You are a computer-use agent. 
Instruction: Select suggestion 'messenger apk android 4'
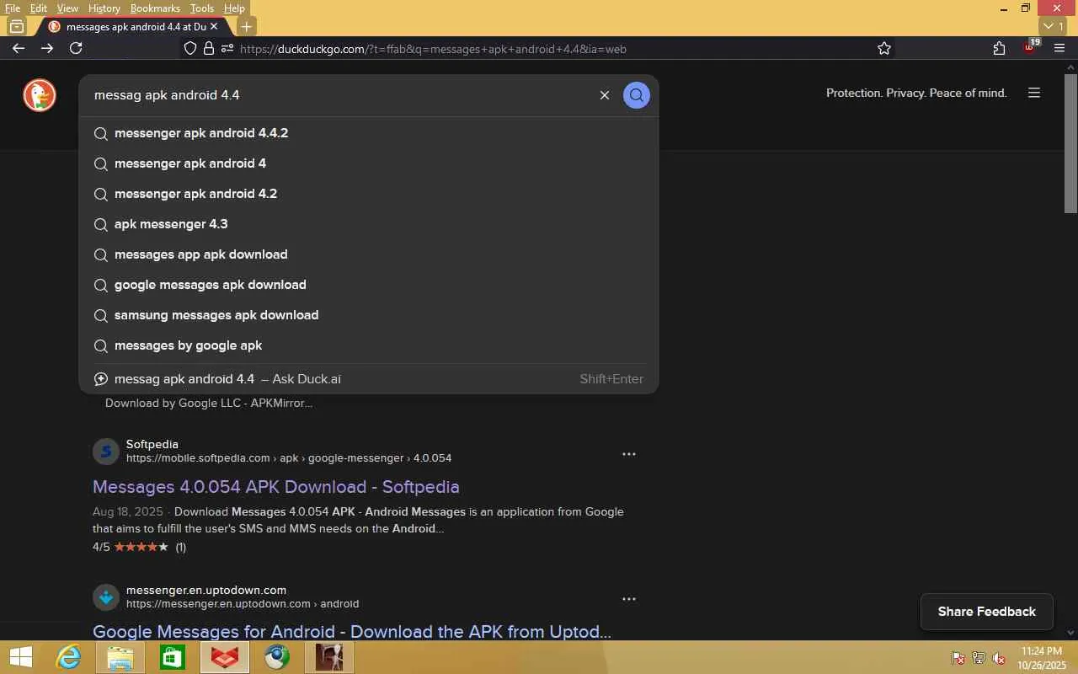[x=369, y=163]
